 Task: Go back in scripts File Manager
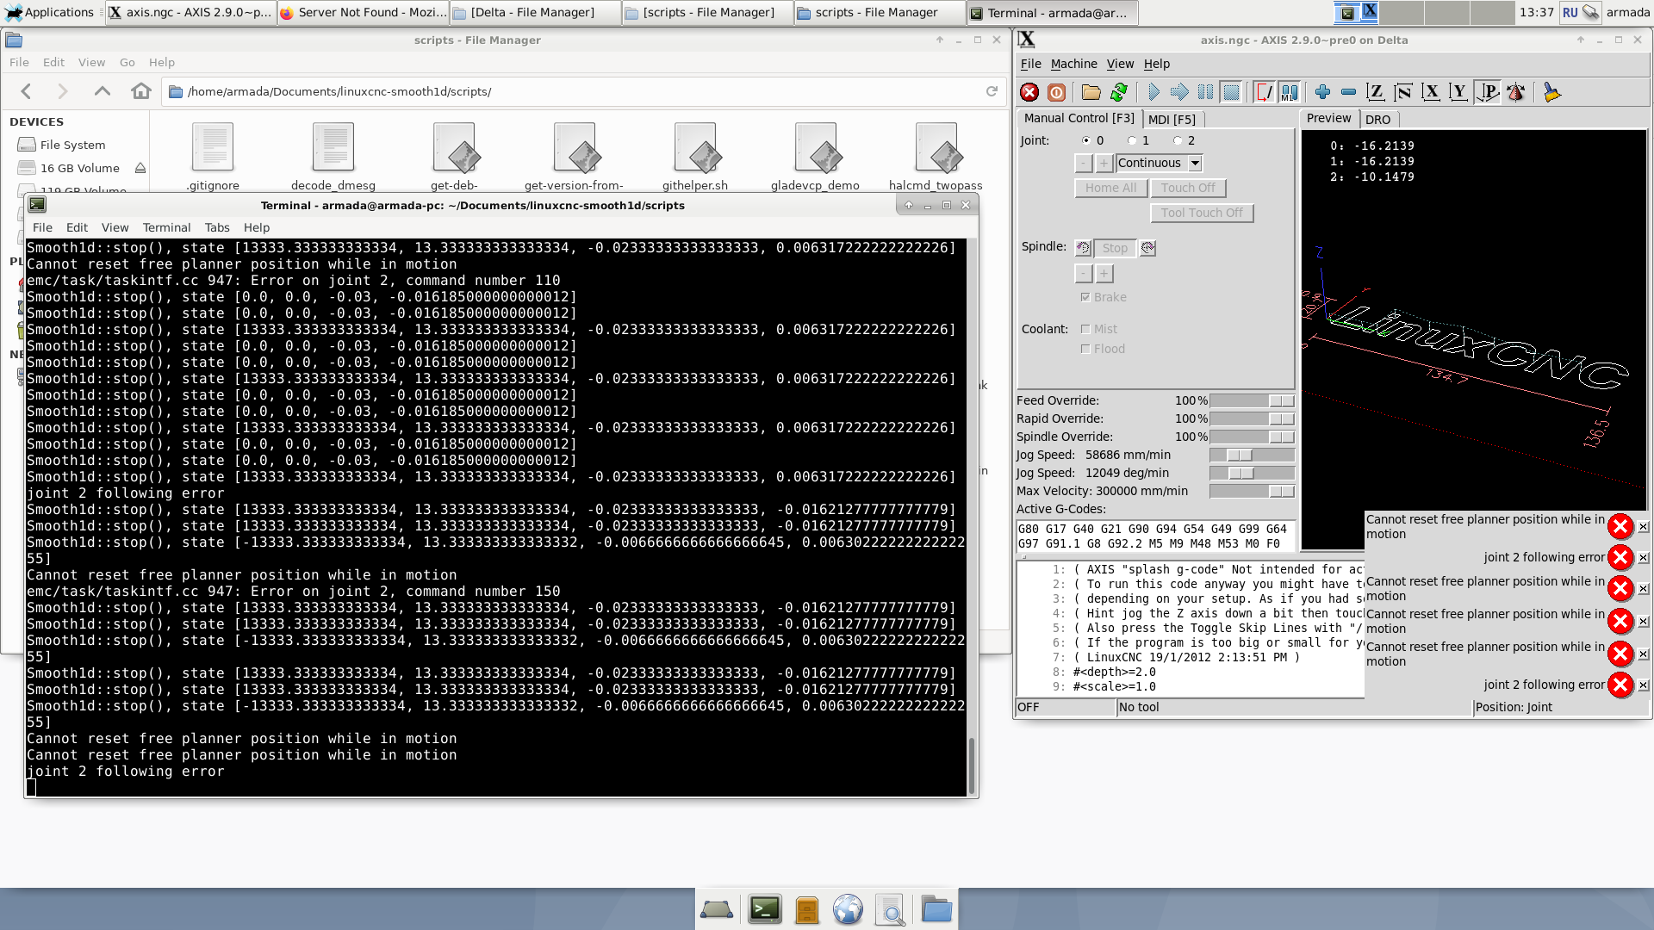(x=26, y=91)
